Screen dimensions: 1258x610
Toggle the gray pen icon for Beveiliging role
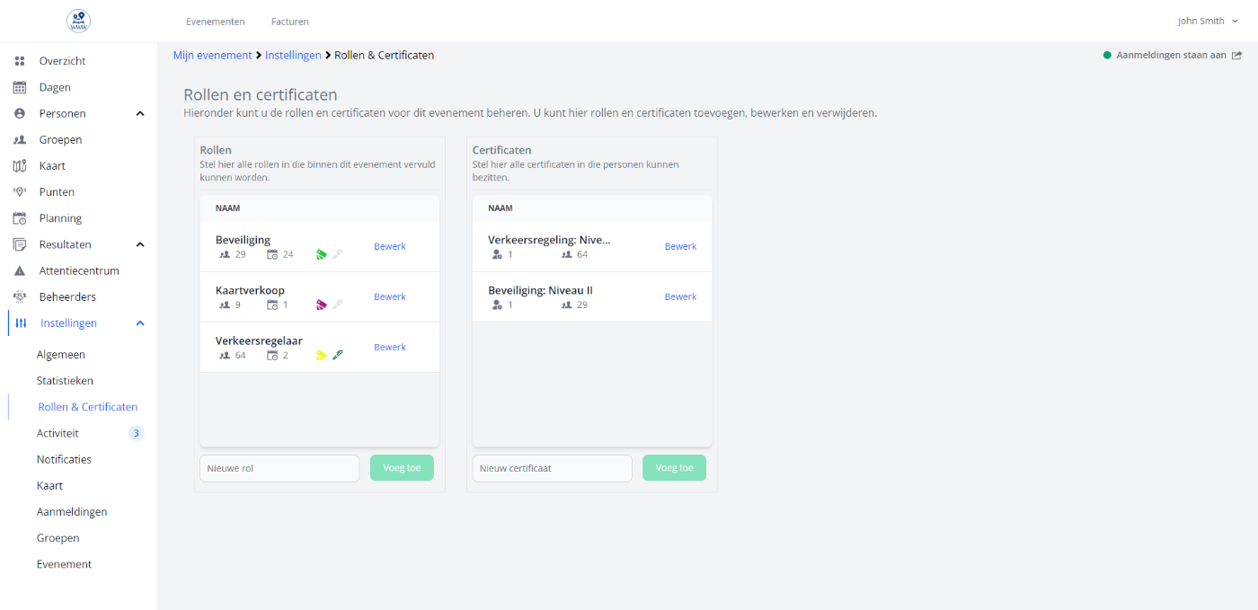coord(338,254)
